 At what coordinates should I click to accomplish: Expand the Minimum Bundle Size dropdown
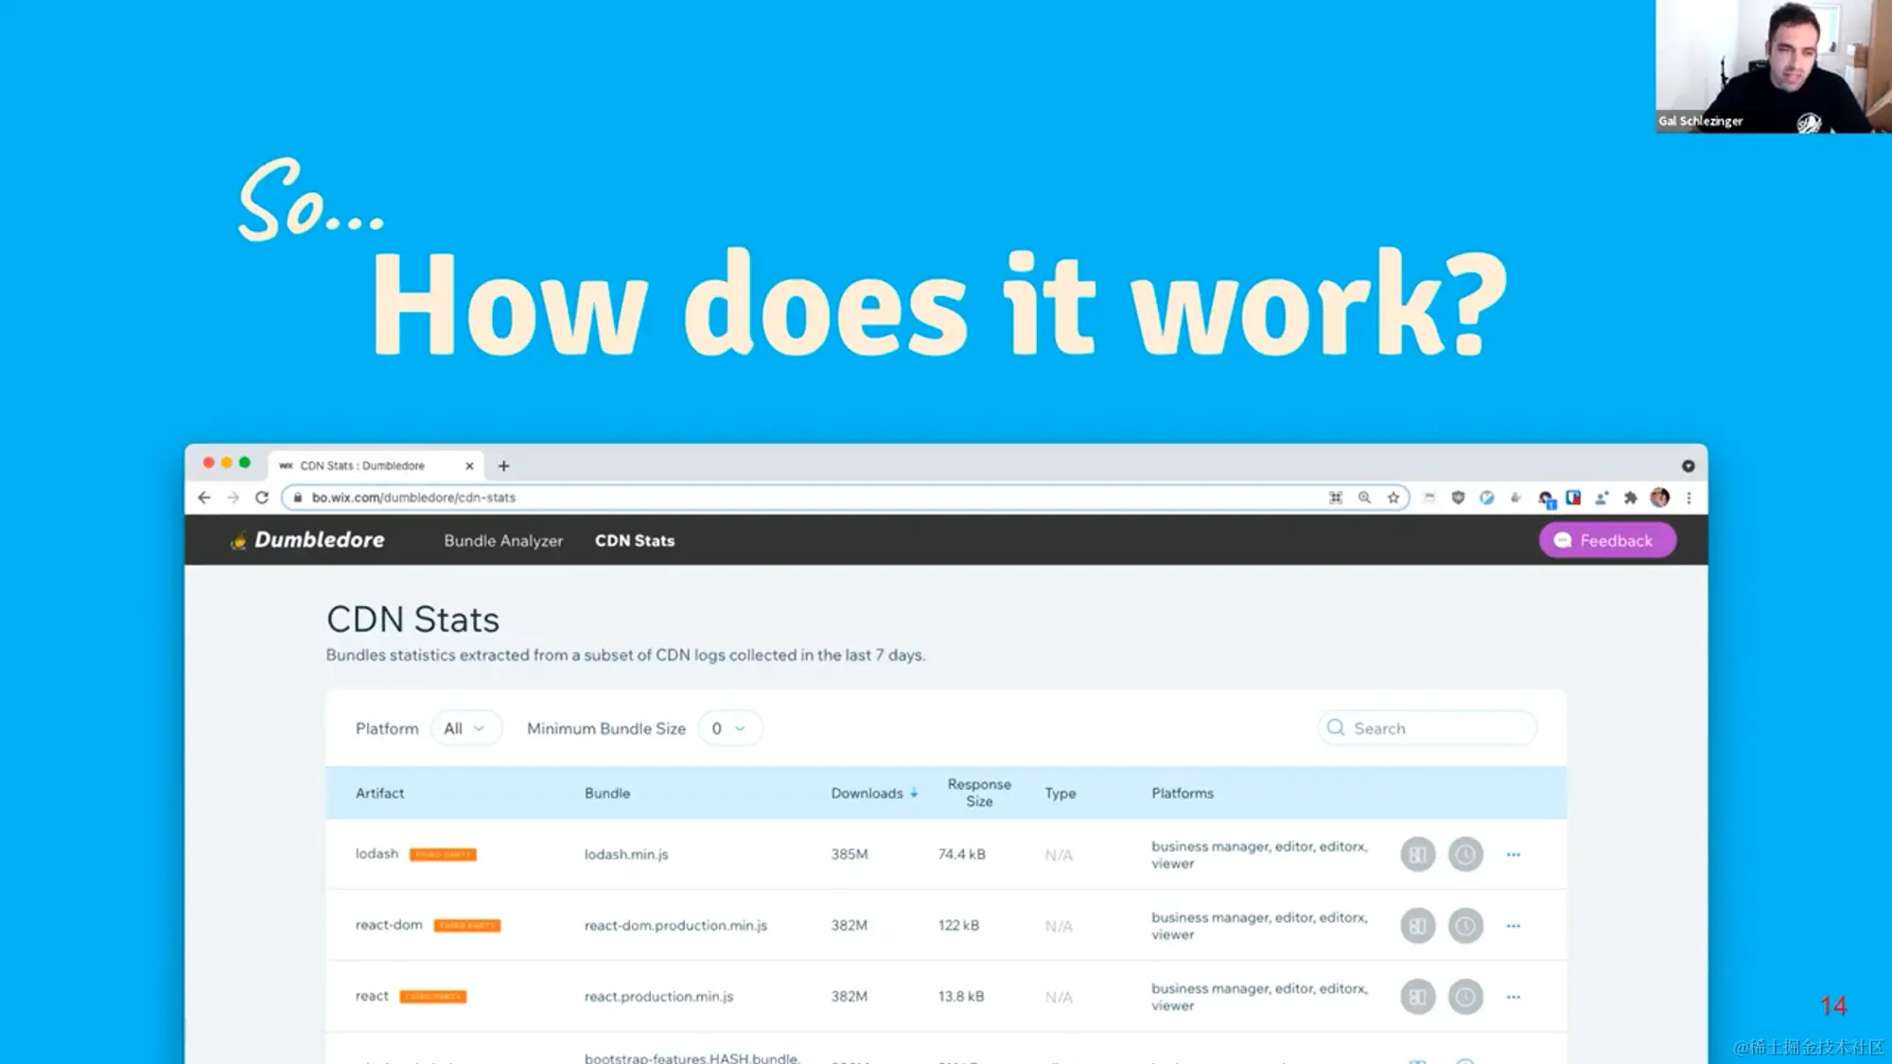728,728
